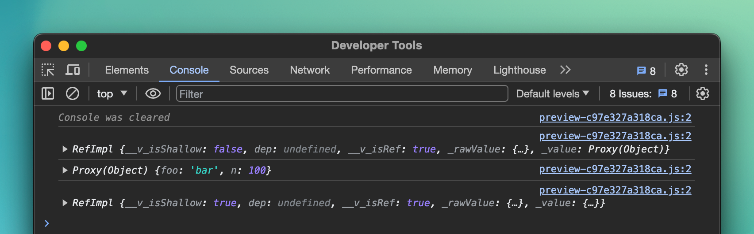Toggle the device toolbar icon

click(x=73, y=70)
